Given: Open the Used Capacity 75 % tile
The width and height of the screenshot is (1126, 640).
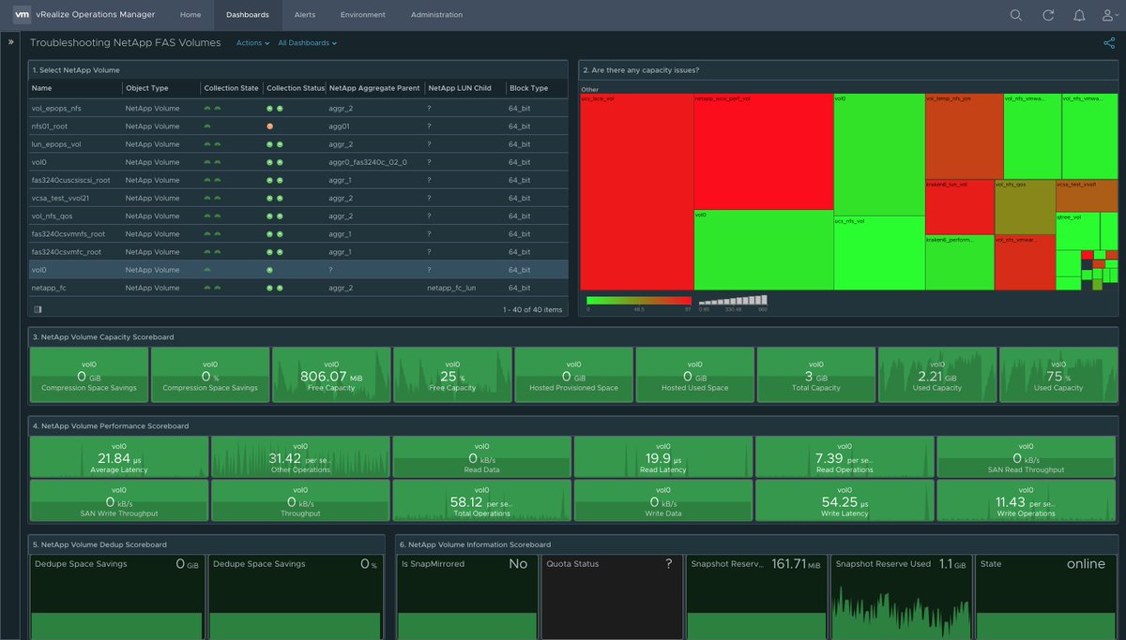Looking at the screenshot, I should click(x=1058, y=375).
